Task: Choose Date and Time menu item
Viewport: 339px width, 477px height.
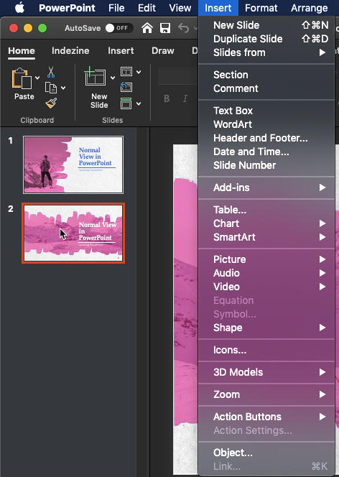Action: tap(266, 152)
